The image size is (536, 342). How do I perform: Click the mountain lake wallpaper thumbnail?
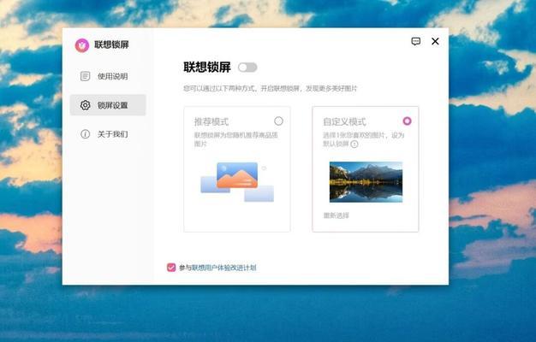pos(366,182)
